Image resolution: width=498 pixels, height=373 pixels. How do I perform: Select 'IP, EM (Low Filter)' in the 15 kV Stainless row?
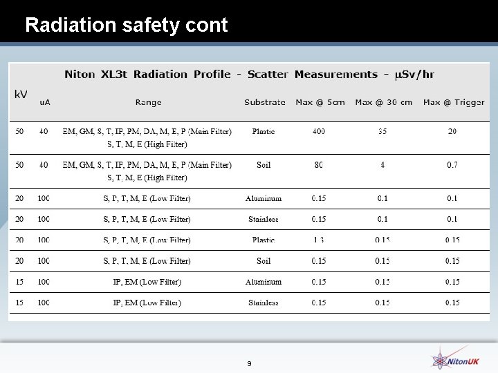[147, 303]
